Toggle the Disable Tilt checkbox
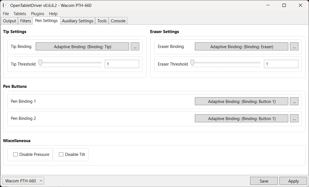Viewport: 309px width, 187px height. coord(61,155)
